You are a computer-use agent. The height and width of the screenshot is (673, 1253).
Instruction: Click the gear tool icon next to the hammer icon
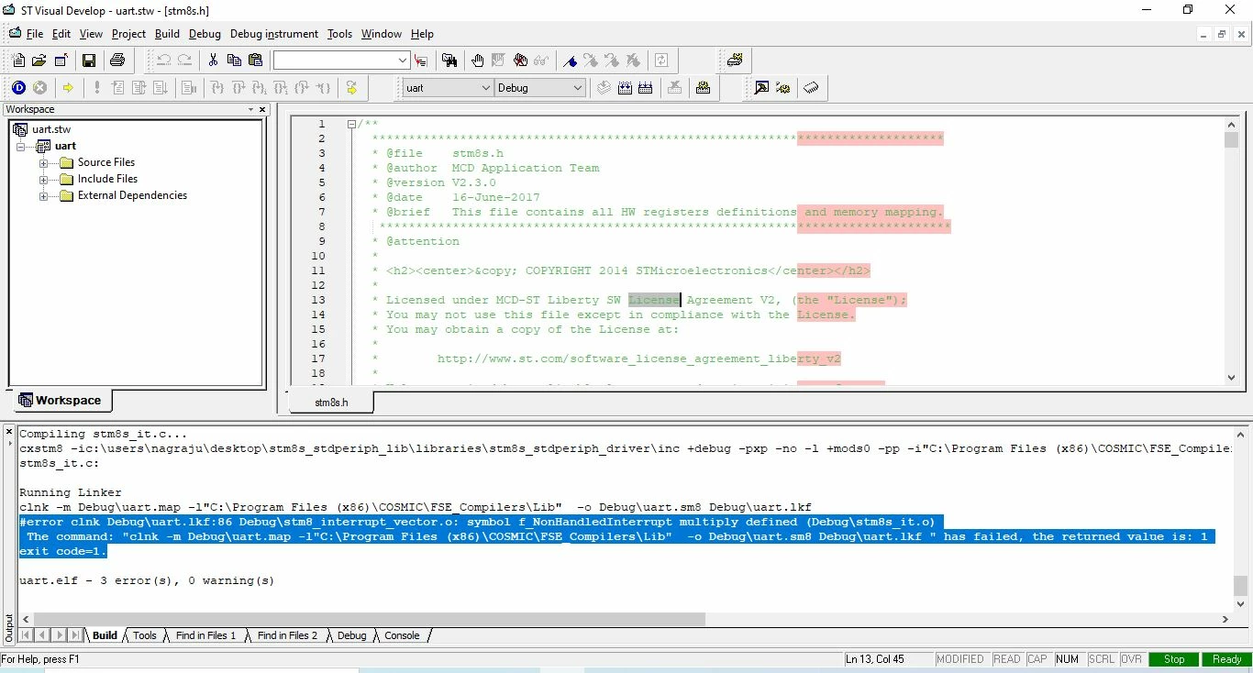coord(782,88)
